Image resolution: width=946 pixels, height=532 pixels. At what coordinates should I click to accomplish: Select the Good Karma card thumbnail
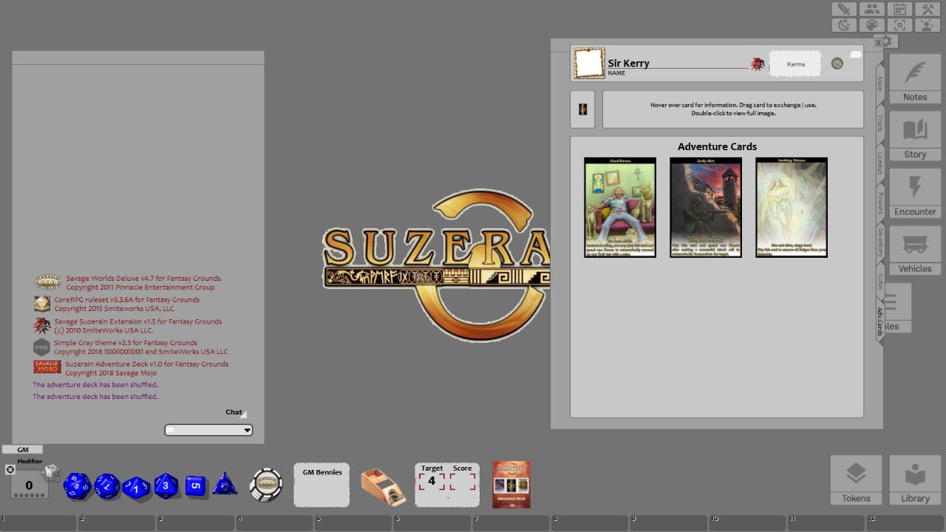tap(619, 207)
